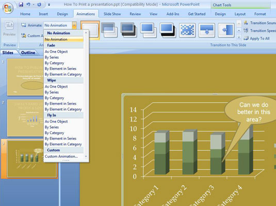Choose Fly In As One Object
The height and width of the screenshot is (206, 276).
(x=64, y=122)
